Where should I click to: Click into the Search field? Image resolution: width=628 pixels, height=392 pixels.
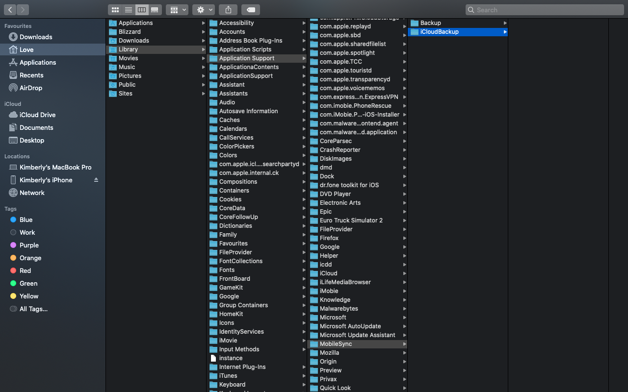coord(545,9)
